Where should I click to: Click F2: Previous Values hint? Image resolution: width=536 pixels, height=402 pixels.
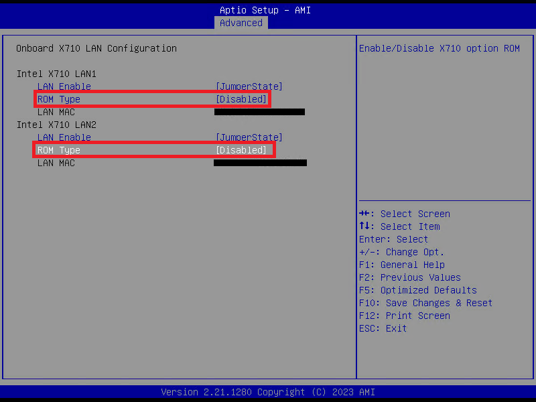click(410, 277)
